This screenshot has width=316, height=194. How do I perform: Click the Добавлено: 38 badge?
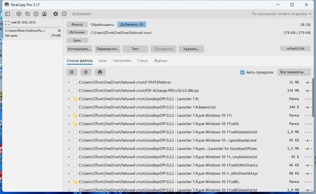(132, 25)
